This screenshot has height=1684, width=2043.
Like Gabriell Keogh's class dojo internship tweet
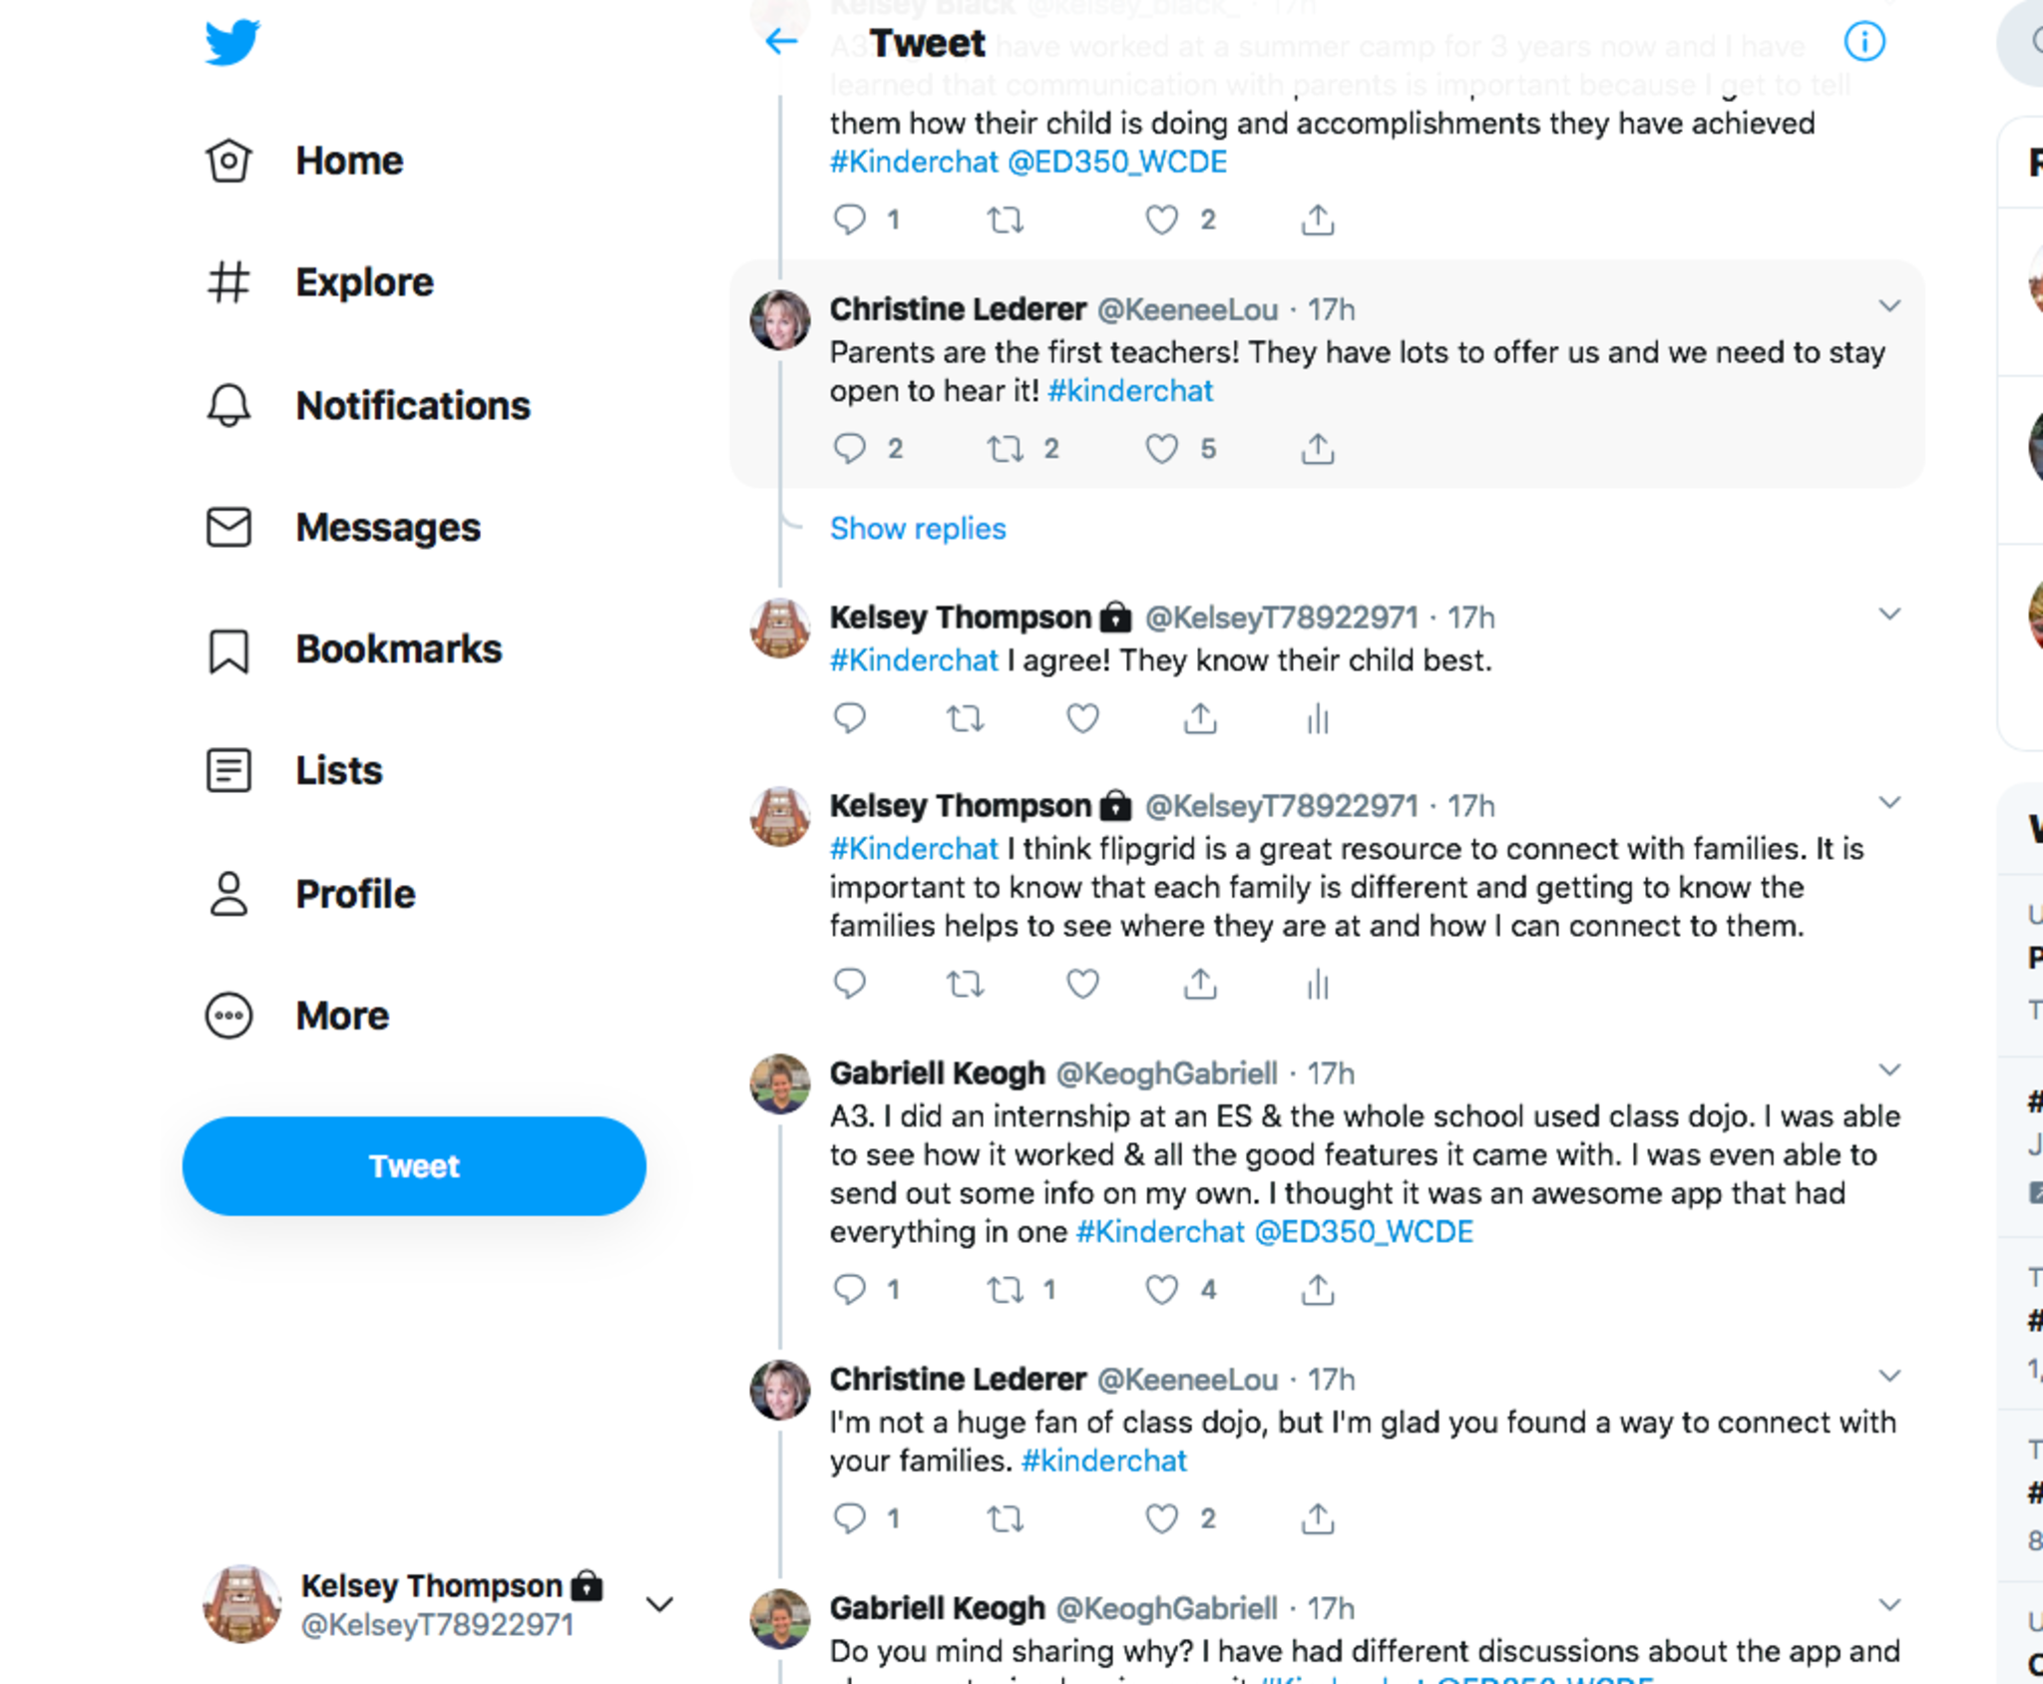pos(1161,1290)
